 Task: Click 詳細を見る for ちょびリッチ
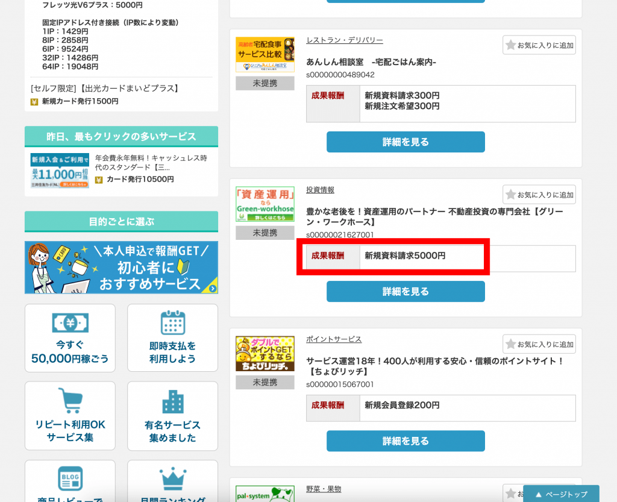[406, 441]
